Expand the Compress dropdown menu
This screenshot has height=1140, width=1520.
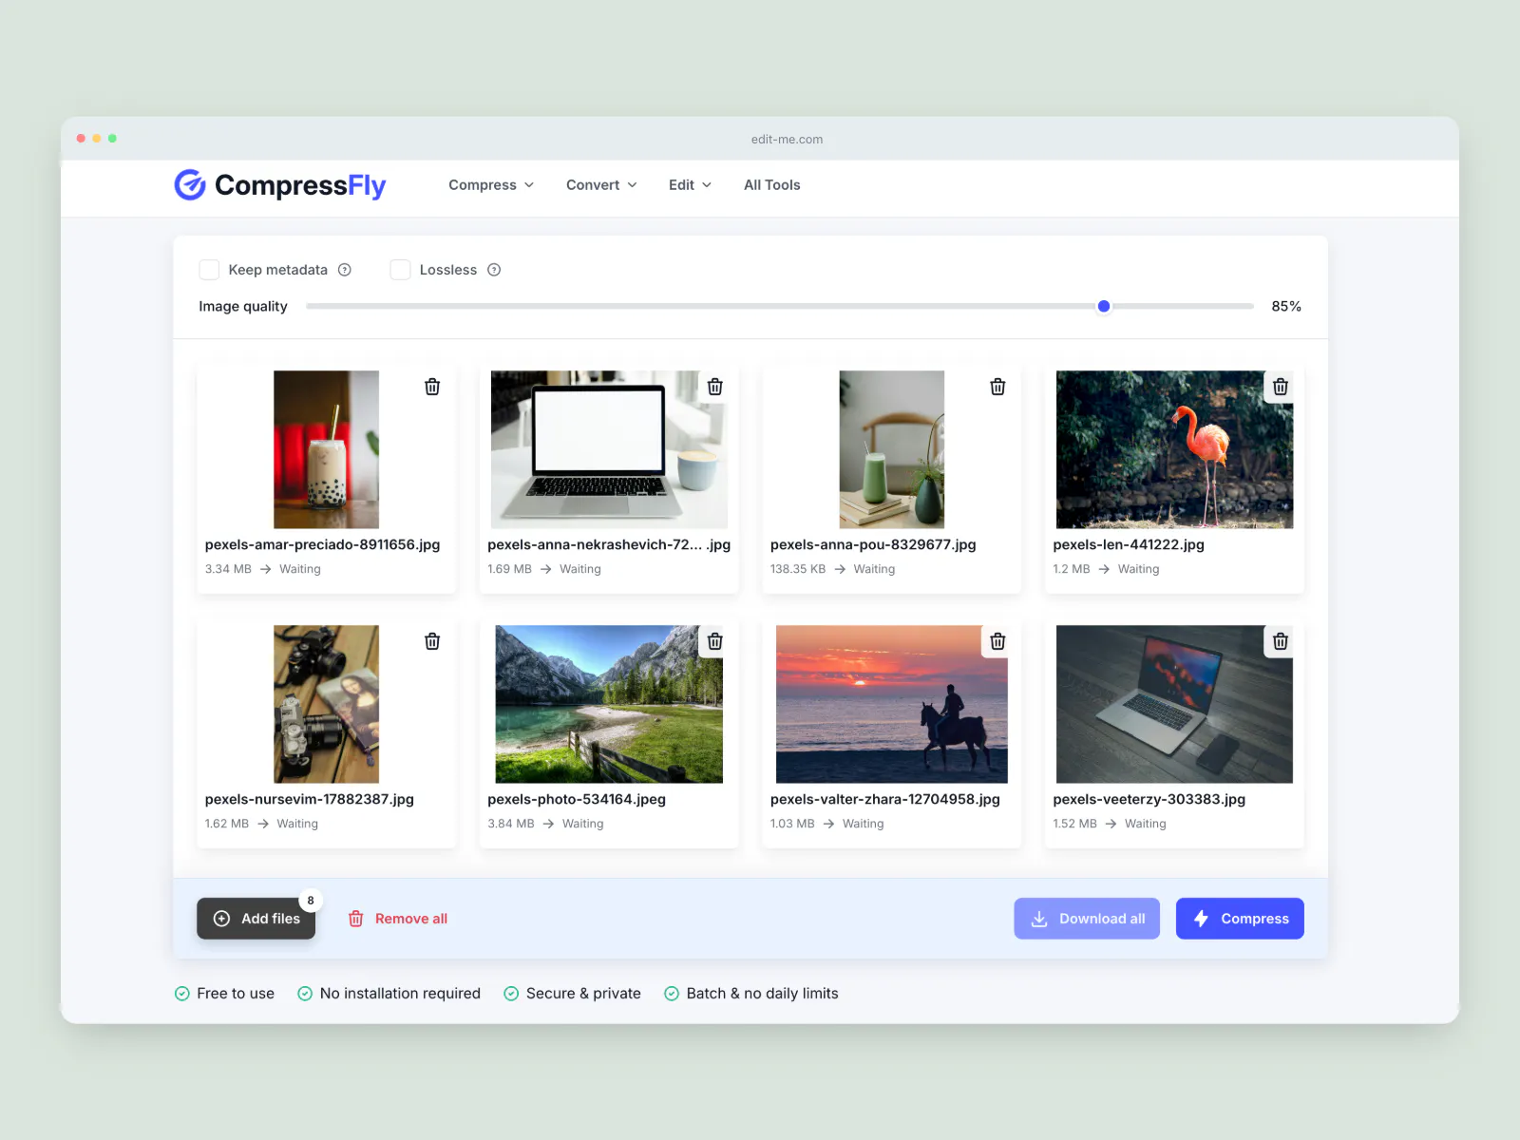click(491, 185)
